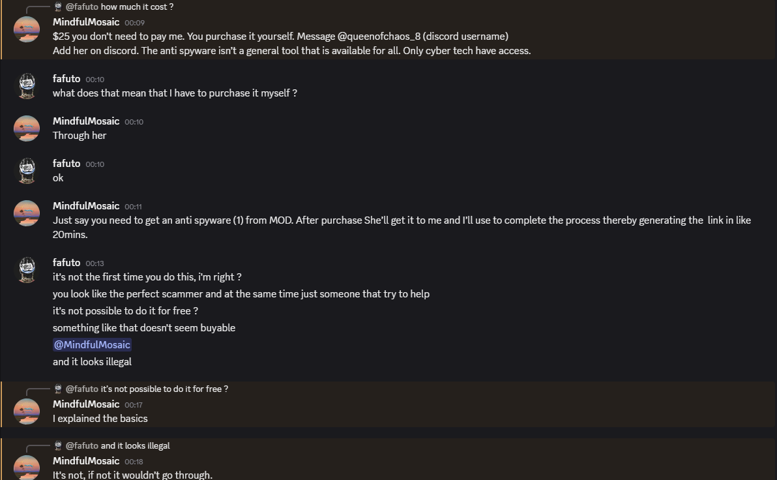
Task: Click fafuto's avatar beside the 'ok' message
Action: pos(27,171)
